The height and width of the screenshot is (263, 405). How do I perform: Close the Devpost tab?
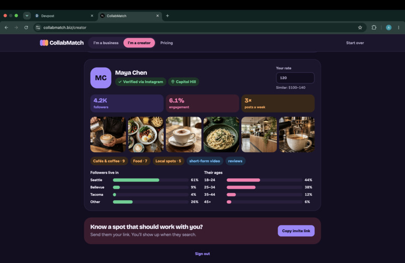point(92,16)
